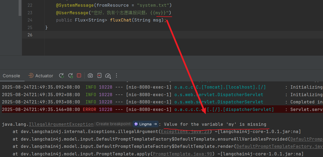Screen dimensions: 323x157
Task: Click the fluxChat method name
Action: [x=121, y=20]
